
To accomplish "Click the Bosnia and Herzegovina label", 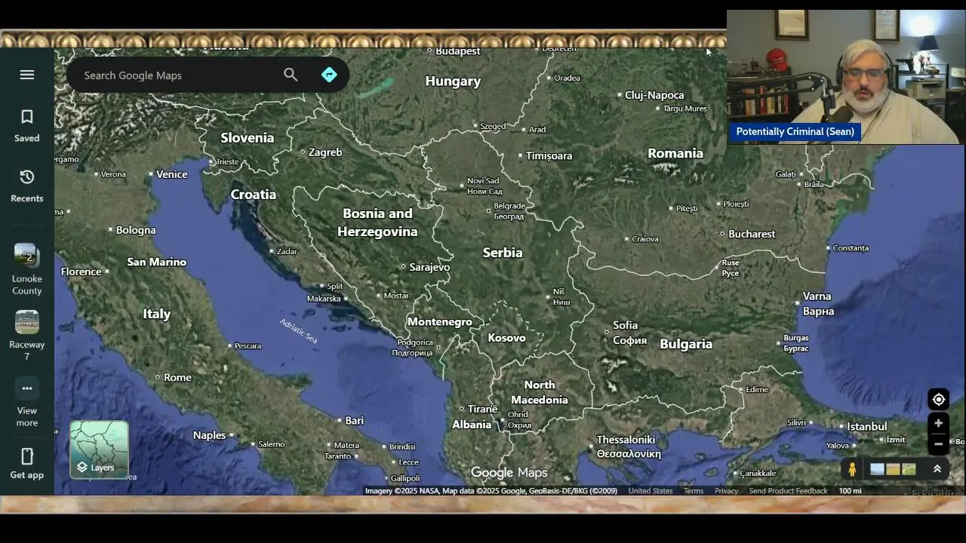I will 377,222.
